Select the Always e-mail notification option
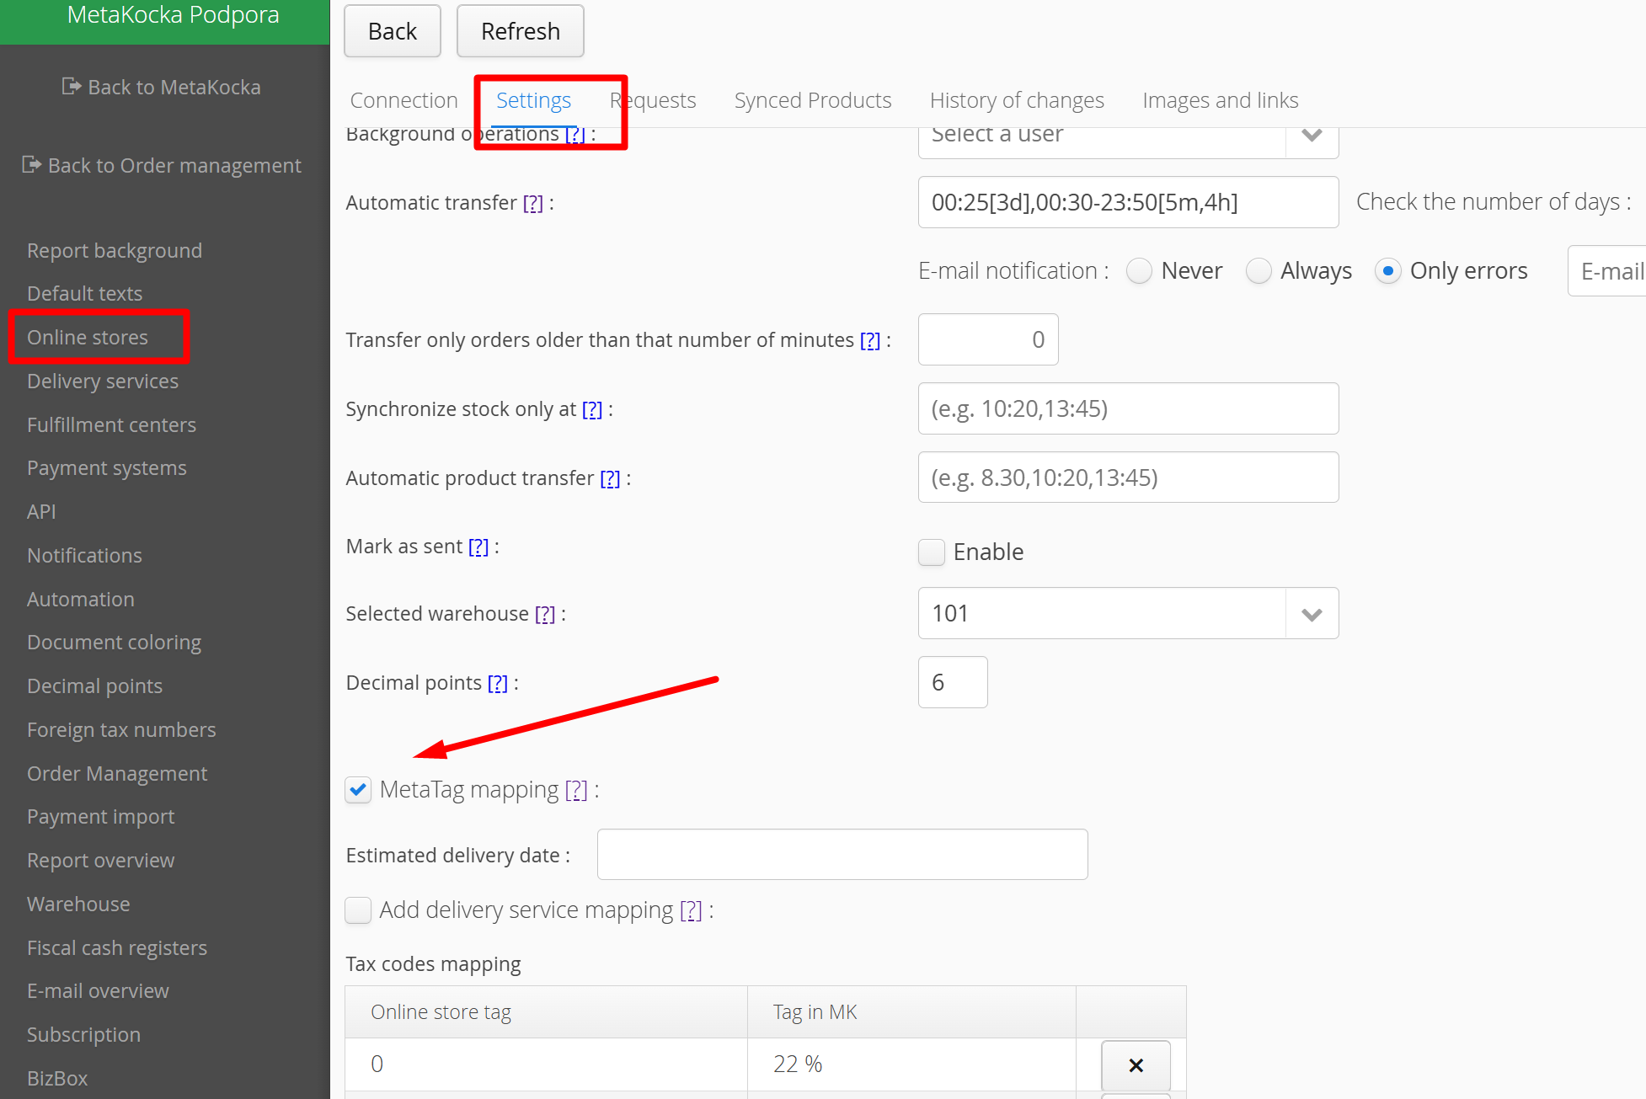1646x1099 pixels. pos(1259,271)
